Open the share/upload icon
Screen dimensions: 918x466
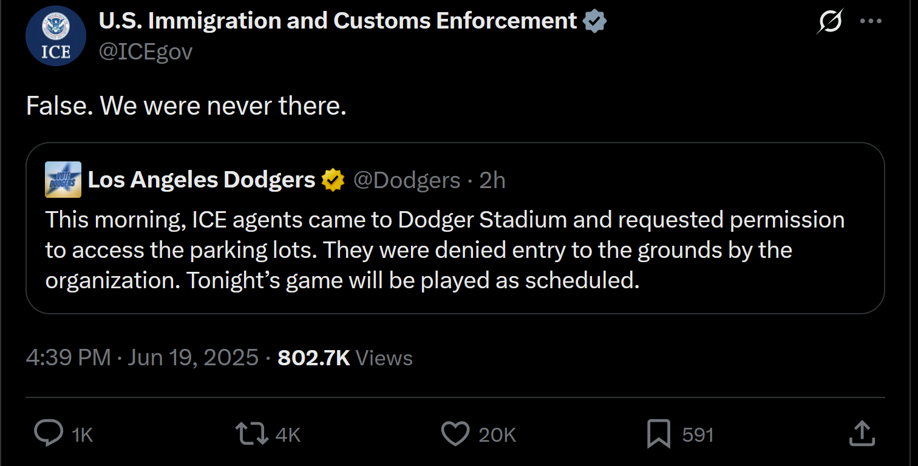click(861, 433)
